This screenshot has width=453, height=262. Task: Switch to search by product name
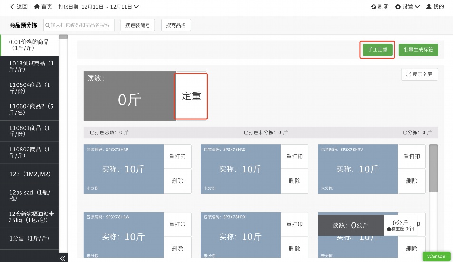[176, 25]
